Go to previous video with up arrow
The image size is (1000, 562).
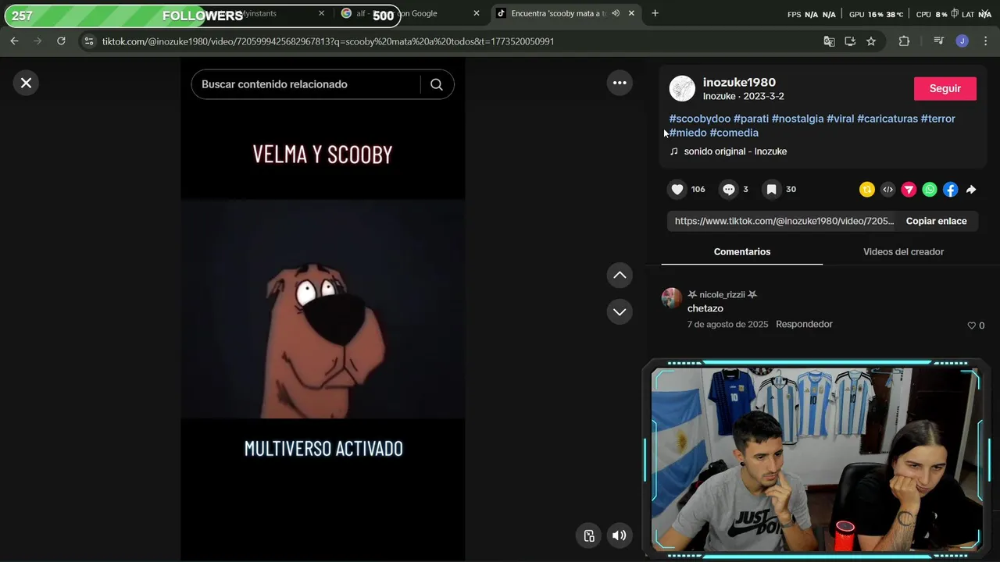point(620,275)
